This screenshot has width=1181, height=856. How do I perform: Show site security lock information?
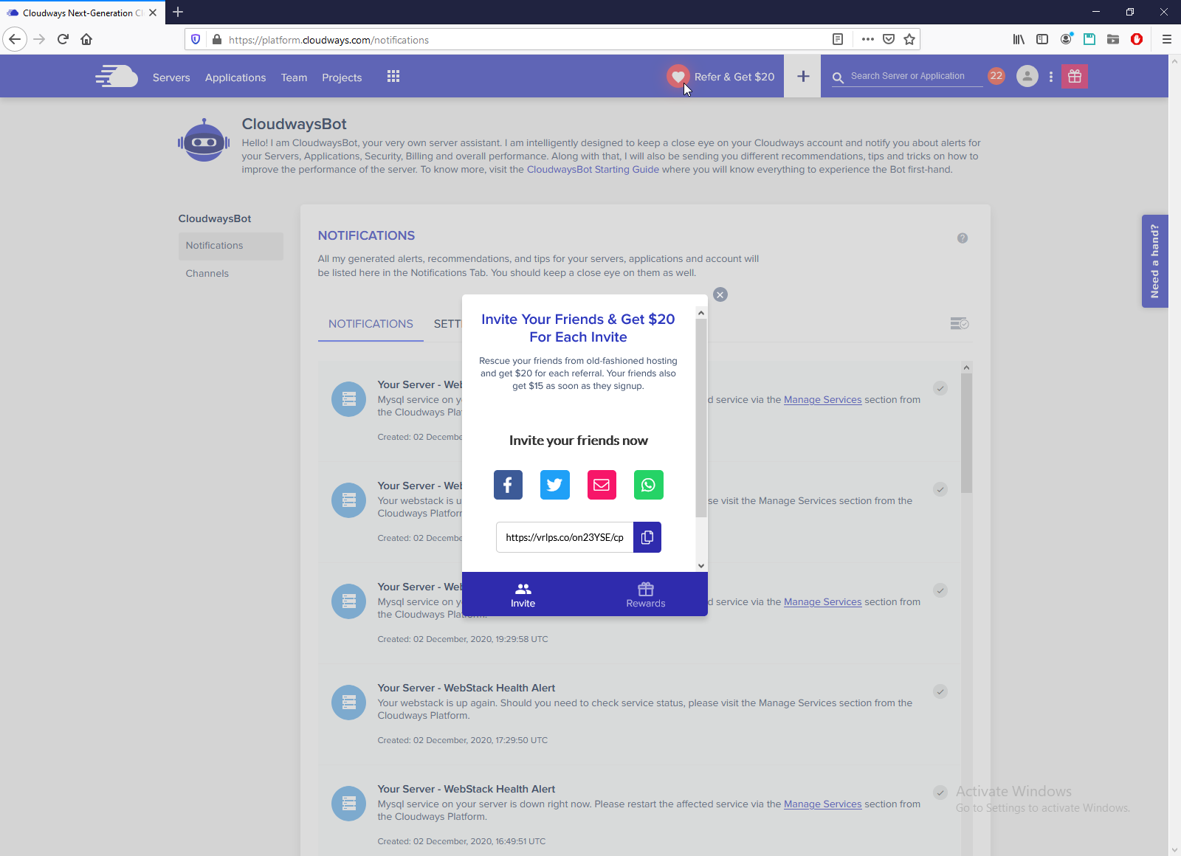pyautogui.click(x=217, y=40)
